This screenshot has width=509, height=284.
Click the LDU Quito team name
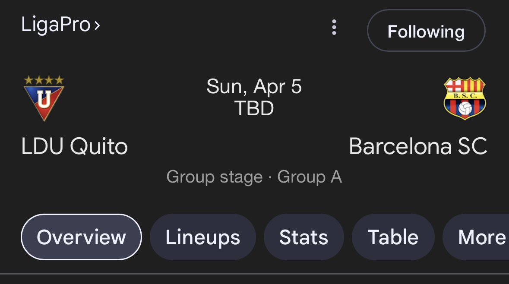coord(74,147)
